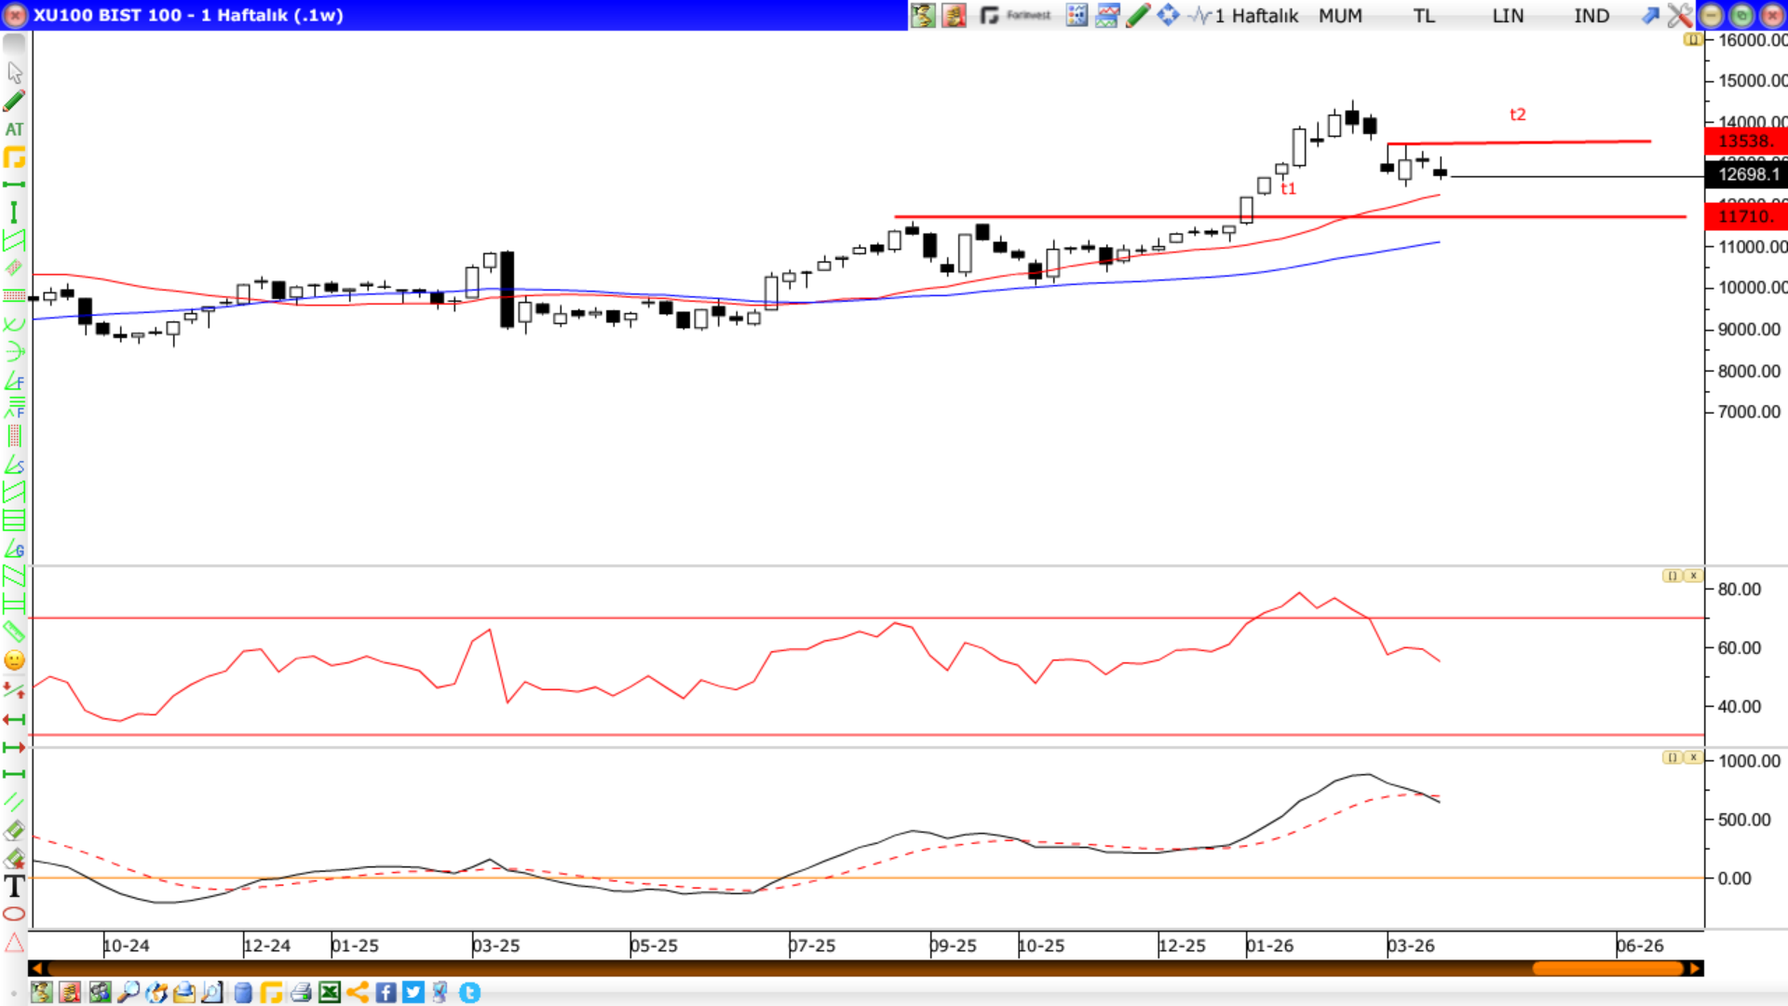
Task: Choose the smiley face icon in sidebar
Action: (14, 660)
